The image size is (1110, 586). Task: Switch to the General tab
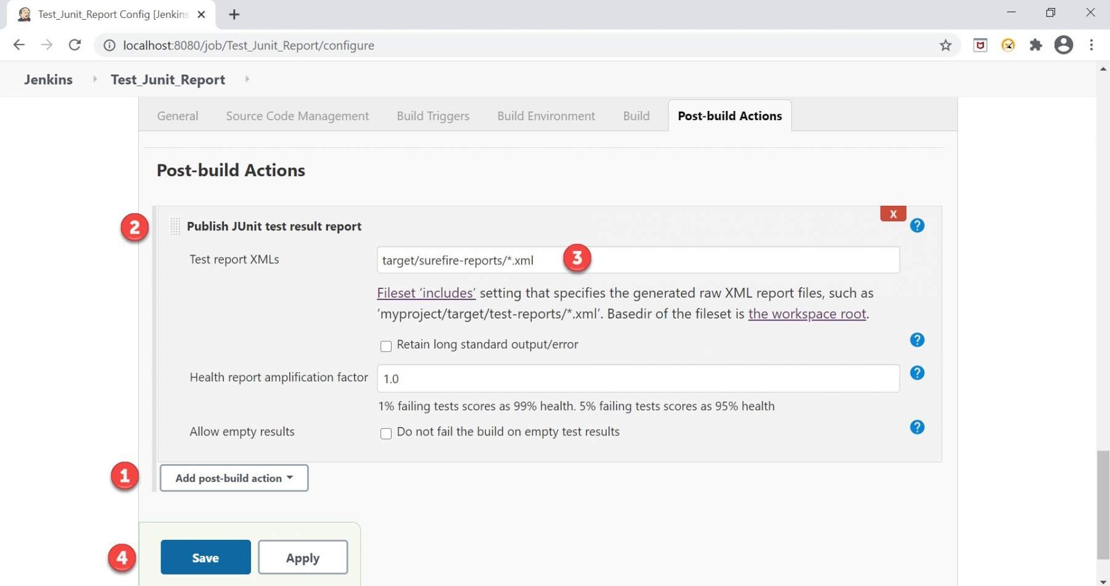(x=178, y=116)
